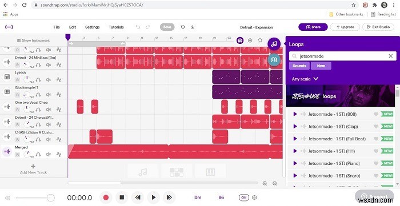The width and height of the screenshot is (400, 206).
Task: Clear the jetsonmade search text
Action: [x=390, y=56]
